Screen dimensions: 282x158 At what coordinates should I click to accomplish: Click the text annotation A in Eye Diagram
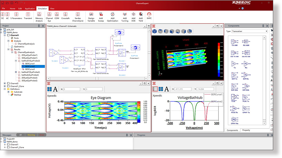(x=55, y=89)
